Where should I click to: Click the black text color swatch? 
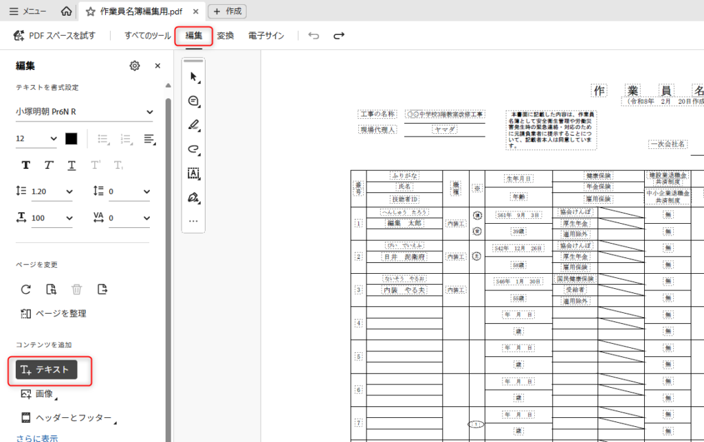[x=71, y=139]
